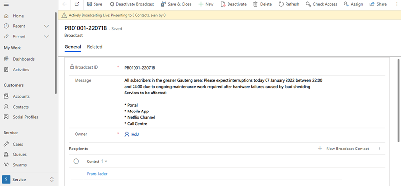Viewport: 401px width, 186px height.
Task: Select all recipients with the circle checkbox
Action: [76, 161]
